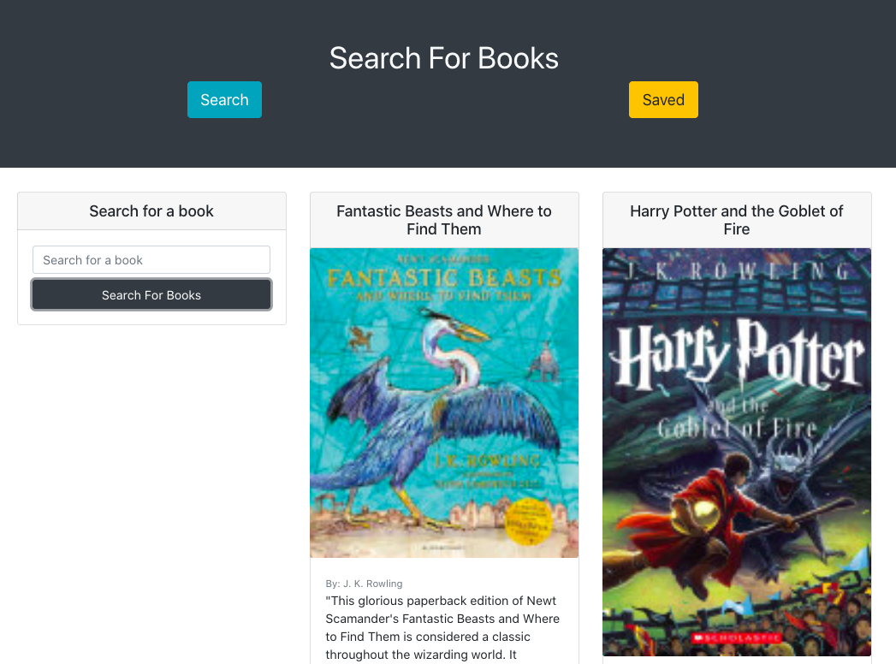This screenshot has height=664, width=896.
Task: Click the yellow Saved button
Action: [663, 99]
